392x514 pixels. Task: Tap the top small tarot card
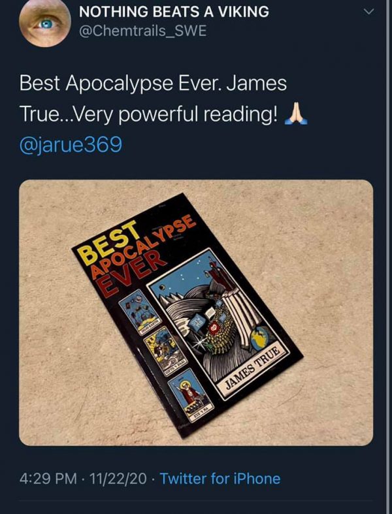point(140,311)
